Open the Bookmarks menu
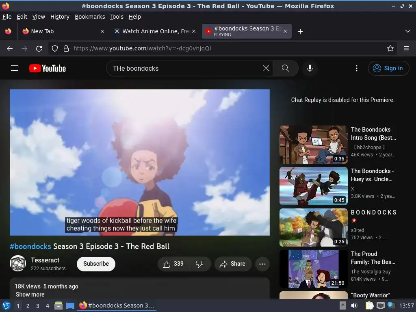 [90, 17]
